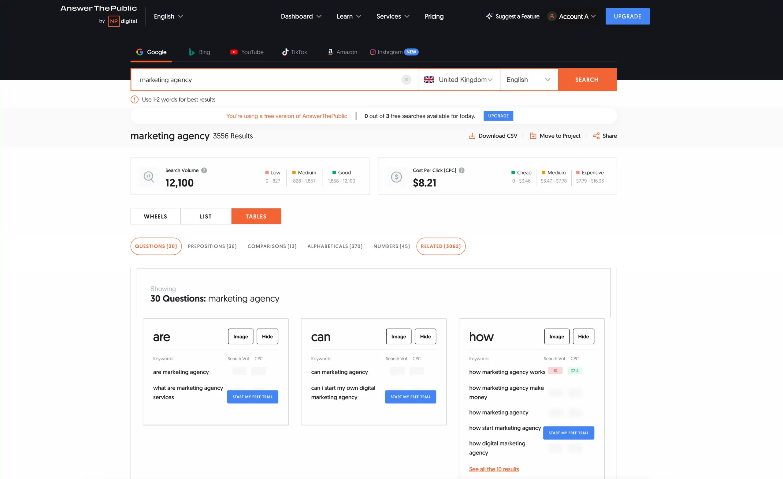Viewport: 783px width, 479px height.
Task: Hide the 'are' questions table
Action: coord(267,336)
